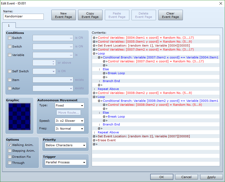Open the Autonomous Movement Type dropdown
The image size is (225, 182).
[70, 105]
